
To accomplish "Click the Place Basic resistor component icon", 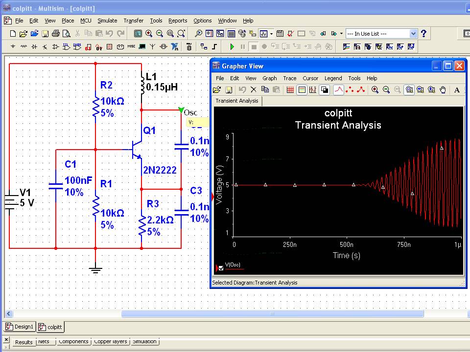I will (23, 47).
